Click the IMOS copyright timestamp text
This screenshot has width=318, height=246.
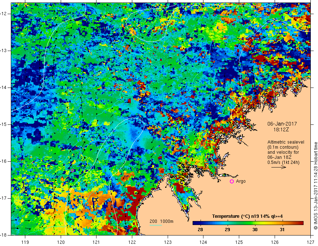(x=315, y=186)
